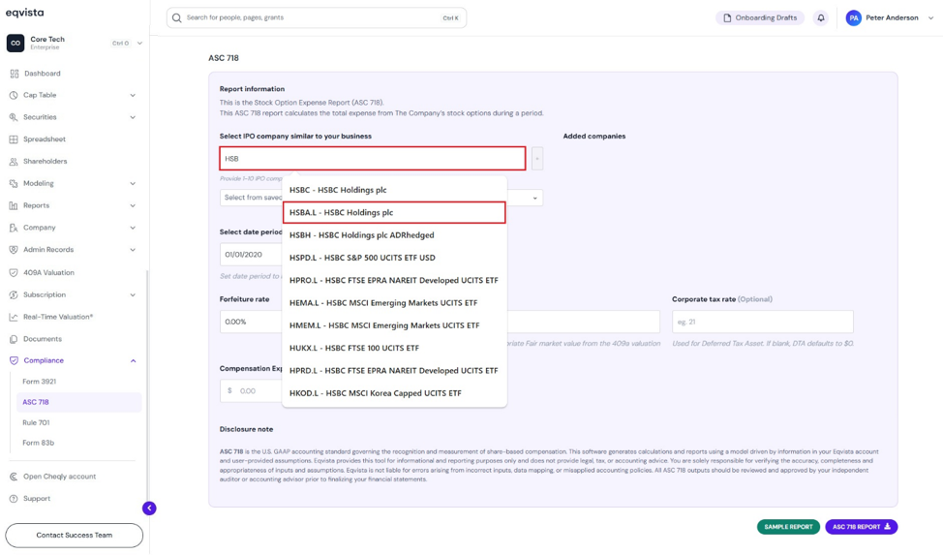The image size is (943, 555).
Task: Choose HUKX.L - HSBC FTSE 100 UCITS ETF
Action: click(x=394, y=348)
